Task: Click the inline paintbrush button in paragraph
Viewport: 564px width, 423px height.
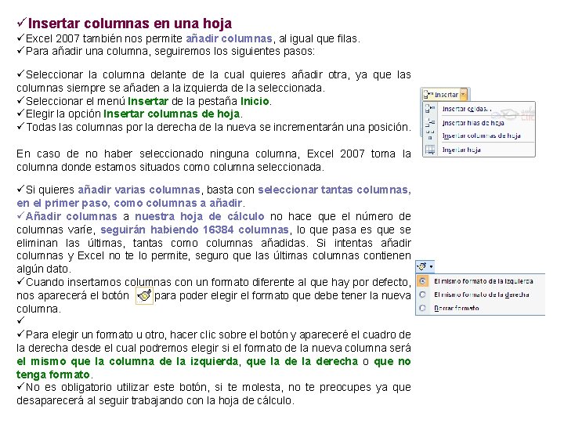Action: point(144,295)
